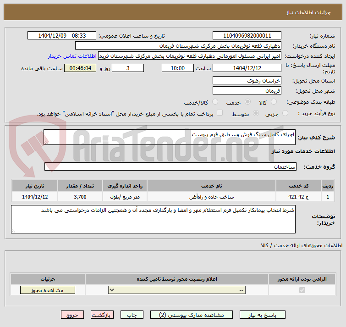The width and height of the screenshot is (346, 327).
Task: Click the جزئیات اطلاعات نیاز page title
Action: [308, 12]
